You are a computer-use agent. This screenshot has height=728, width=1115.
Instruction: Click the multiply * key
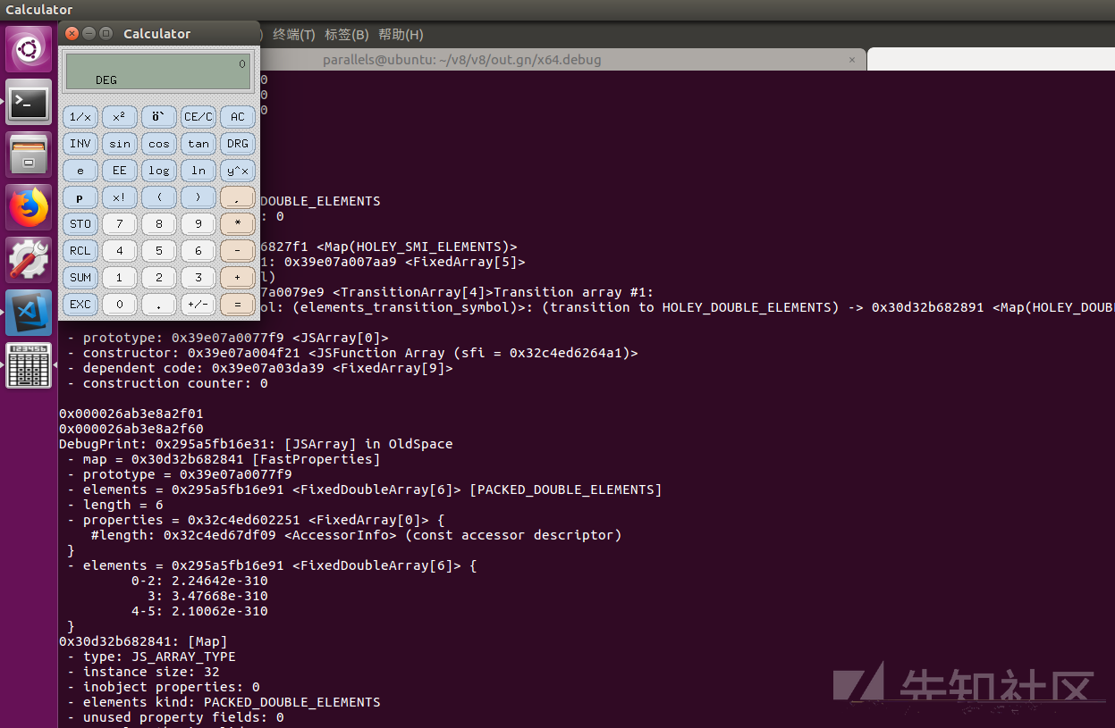tap(238, 224)
